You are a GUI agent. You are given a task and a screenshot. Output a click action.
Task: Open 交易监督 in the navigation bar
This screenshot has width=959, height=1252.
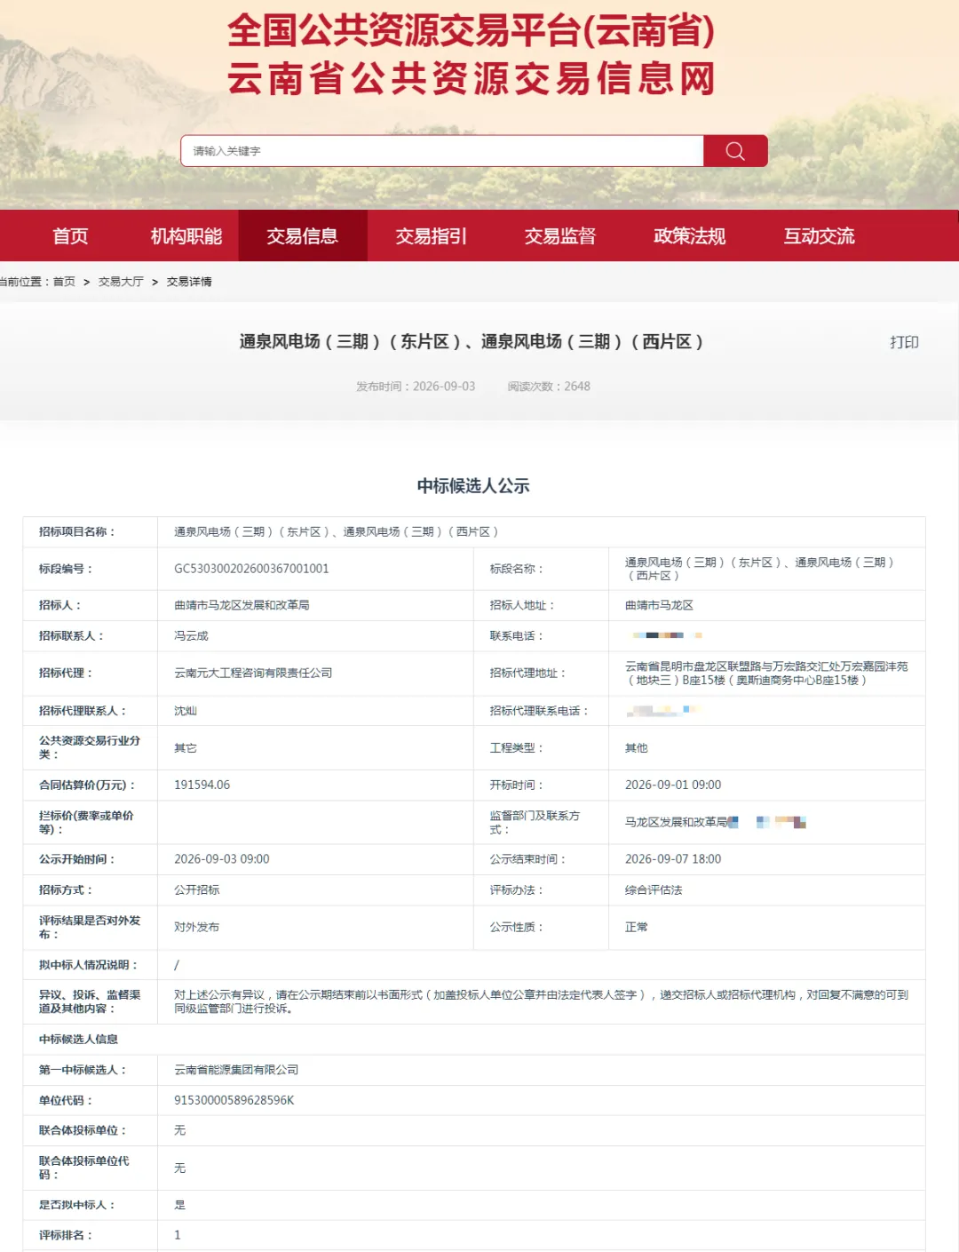click(x=560, y=236)
